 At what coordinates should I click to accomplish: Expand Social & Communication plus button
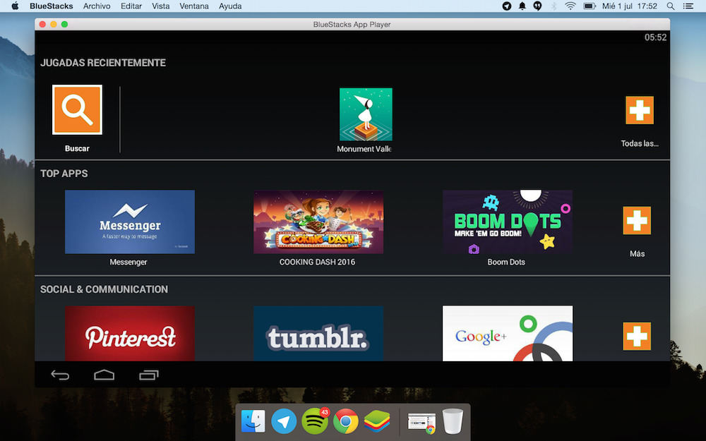coord(637,336)
